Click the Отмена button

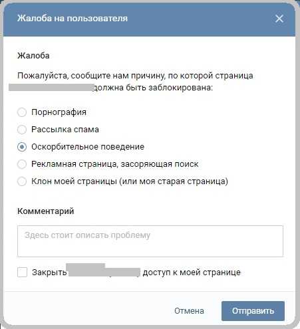189,311
